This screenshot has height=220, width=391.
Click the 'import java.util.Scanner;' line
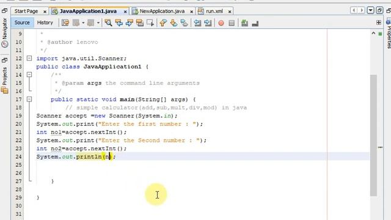pos(81,59)
